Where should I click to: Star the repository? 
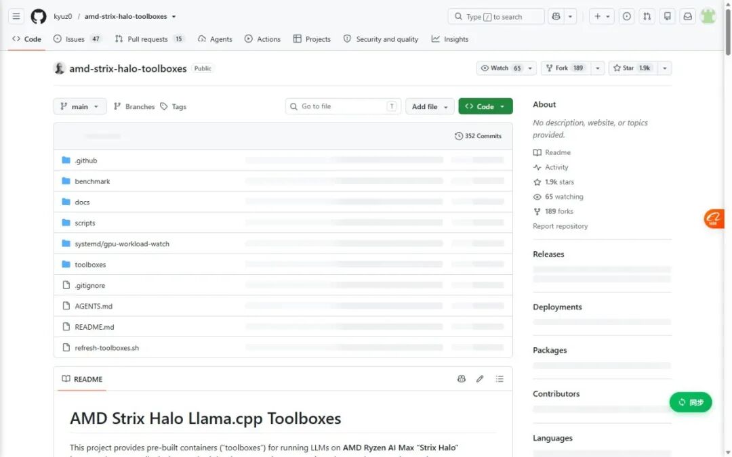[x=632, y=68]
